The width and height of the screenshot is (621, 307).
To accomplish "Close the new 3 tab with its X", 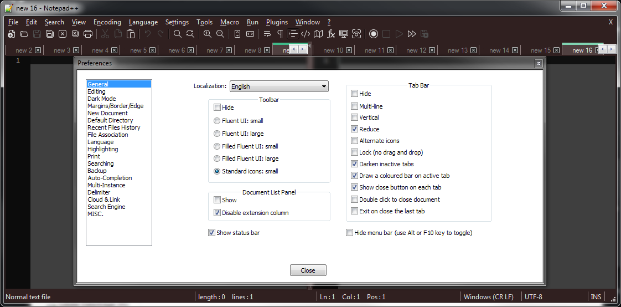I will pyautogui.click(x=76, y=50).
